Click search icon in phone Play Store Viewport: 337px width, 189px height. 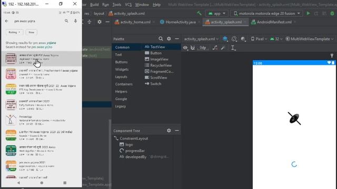[x=66, y=21]
